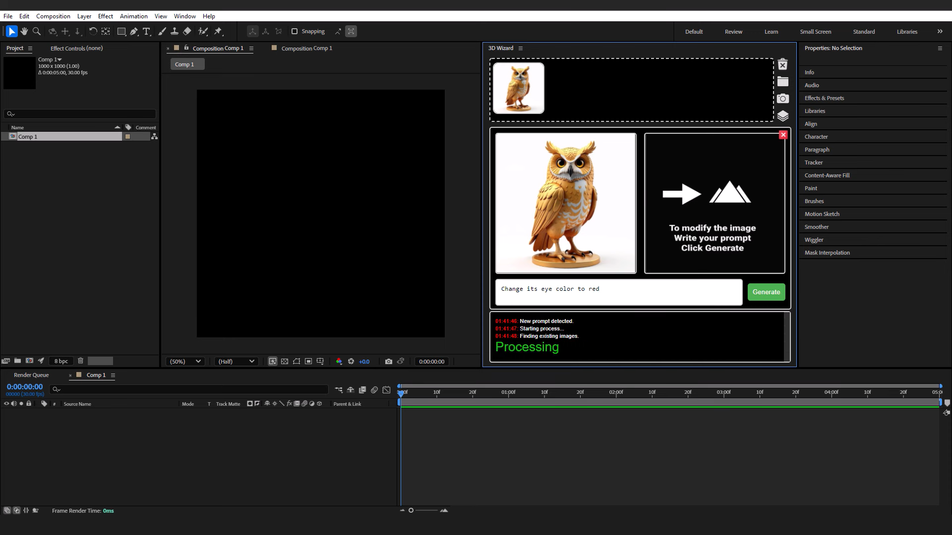Select the Pen tool

coord(134,31)
